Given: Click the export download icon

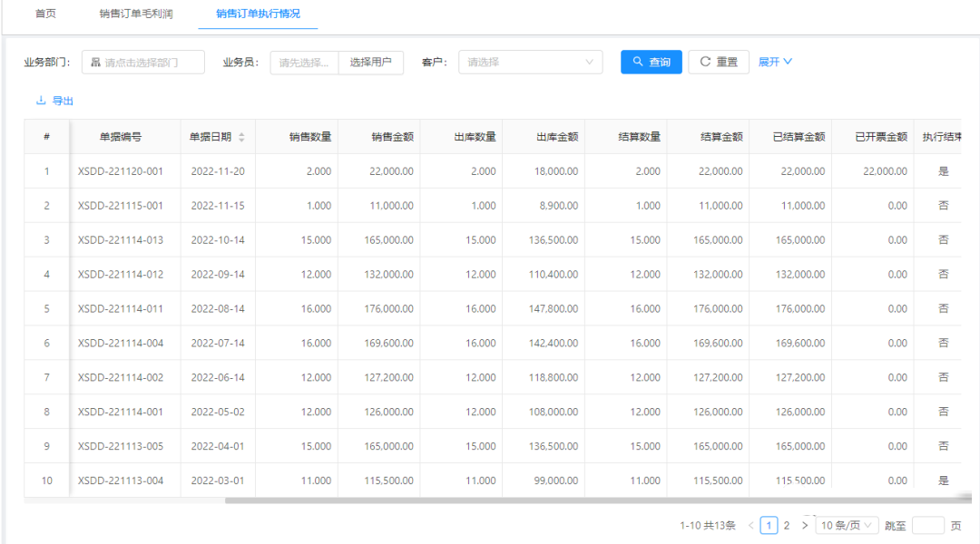Looking at the screenshot, I should [x=40, y=101].
